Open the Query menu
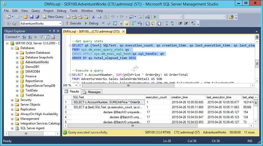Viewport: 263px width, 146px height. pyautogui.click(x=36, y=11)
